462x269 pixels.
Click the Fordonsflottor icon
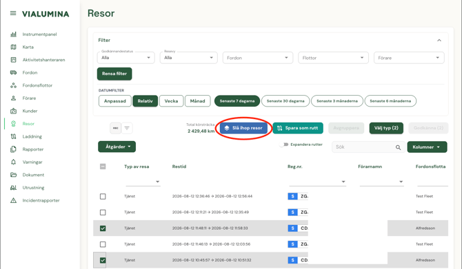[x=13, y=85]
